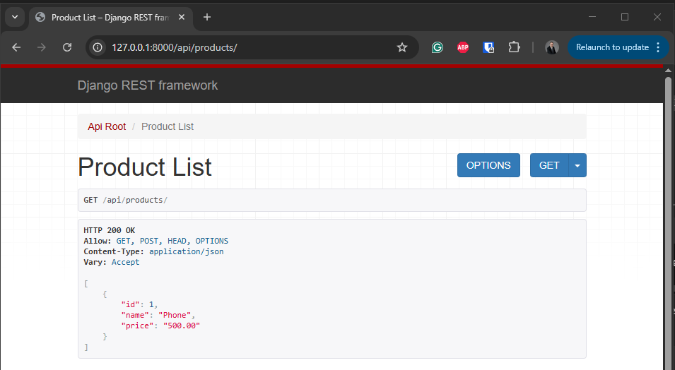675x370 pixels.
Task: Open the Bitwarden extension icon
Action: click(x=488, y=47)
